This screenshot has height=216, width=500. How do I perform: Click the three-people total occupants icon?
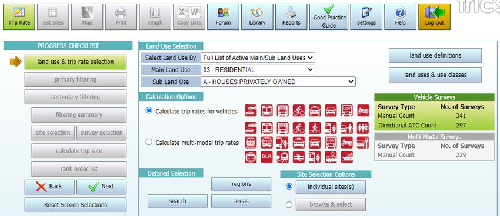pos(363,128)
